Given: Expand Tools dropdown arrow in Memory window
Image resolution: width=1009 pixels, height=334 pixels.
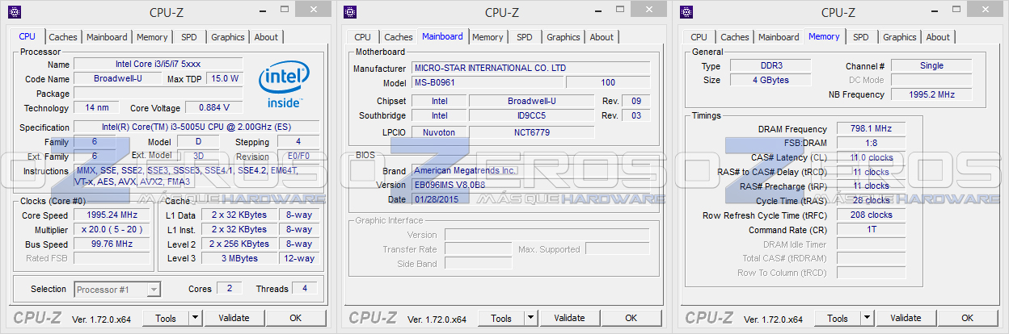Looking at the screenshot, I should (x=867, y=318).
